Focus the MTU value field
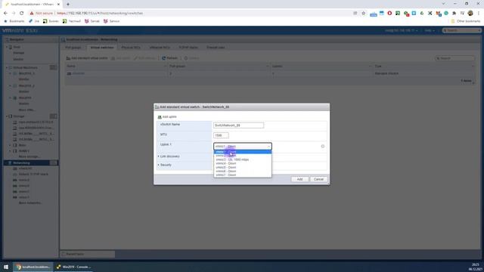This screenshot has width=484, height=272. pyautogui.click(x=221, y=135)
